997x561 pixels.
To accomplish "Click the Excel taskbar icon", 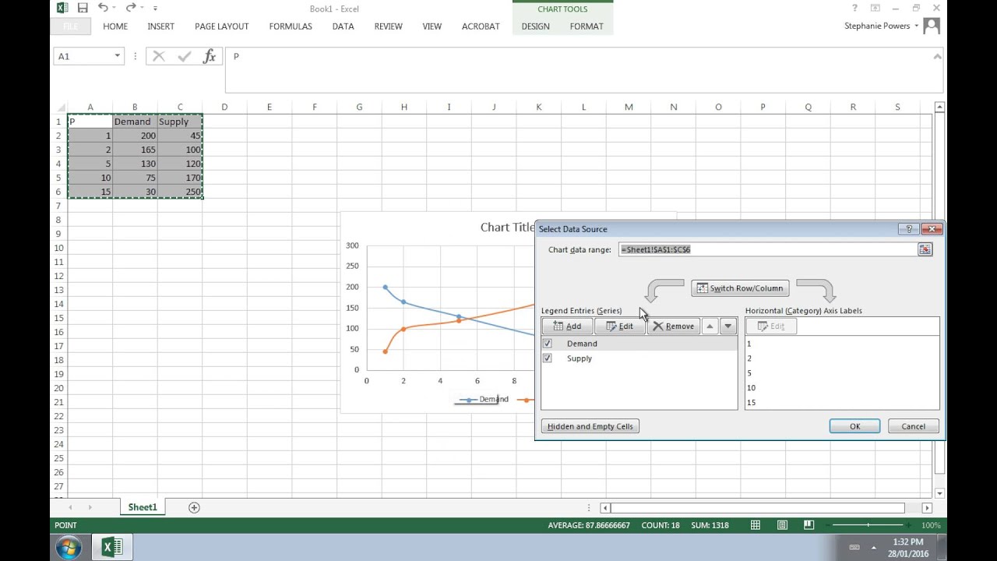I will 112,548.
